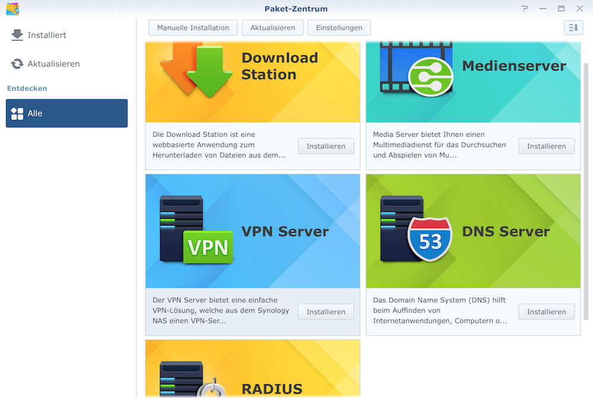Click the Alle grid icon in sidebar
593x398 pixels.
(17, 113)
